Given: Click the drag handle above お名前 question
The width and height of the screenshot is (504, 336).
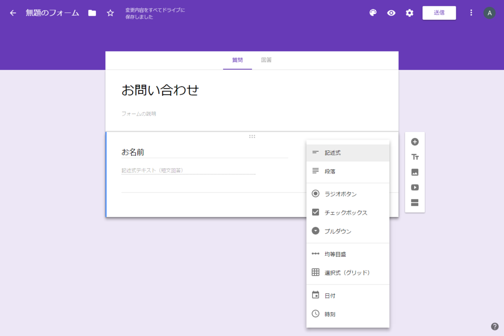Looking at the screenshot, I should tap(252, 137).
